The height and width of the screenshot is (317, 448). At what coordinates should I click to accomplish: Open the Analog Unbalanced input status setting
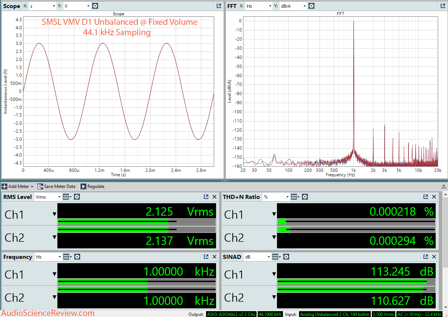(335, 314)
